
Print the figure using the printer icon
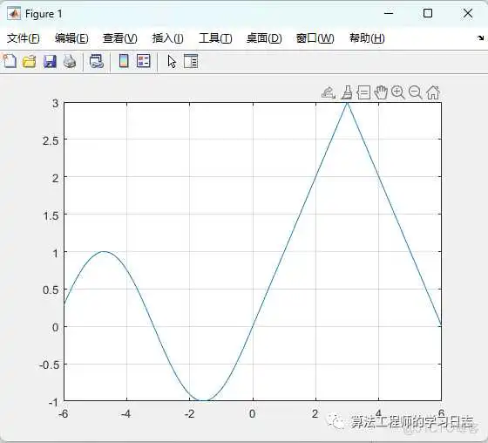click(x=70, y=61)
